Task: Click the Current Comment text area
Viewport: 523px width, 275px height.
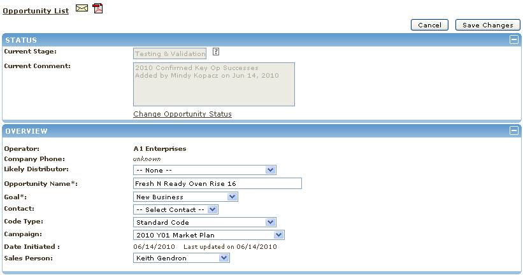Action: 213,84
